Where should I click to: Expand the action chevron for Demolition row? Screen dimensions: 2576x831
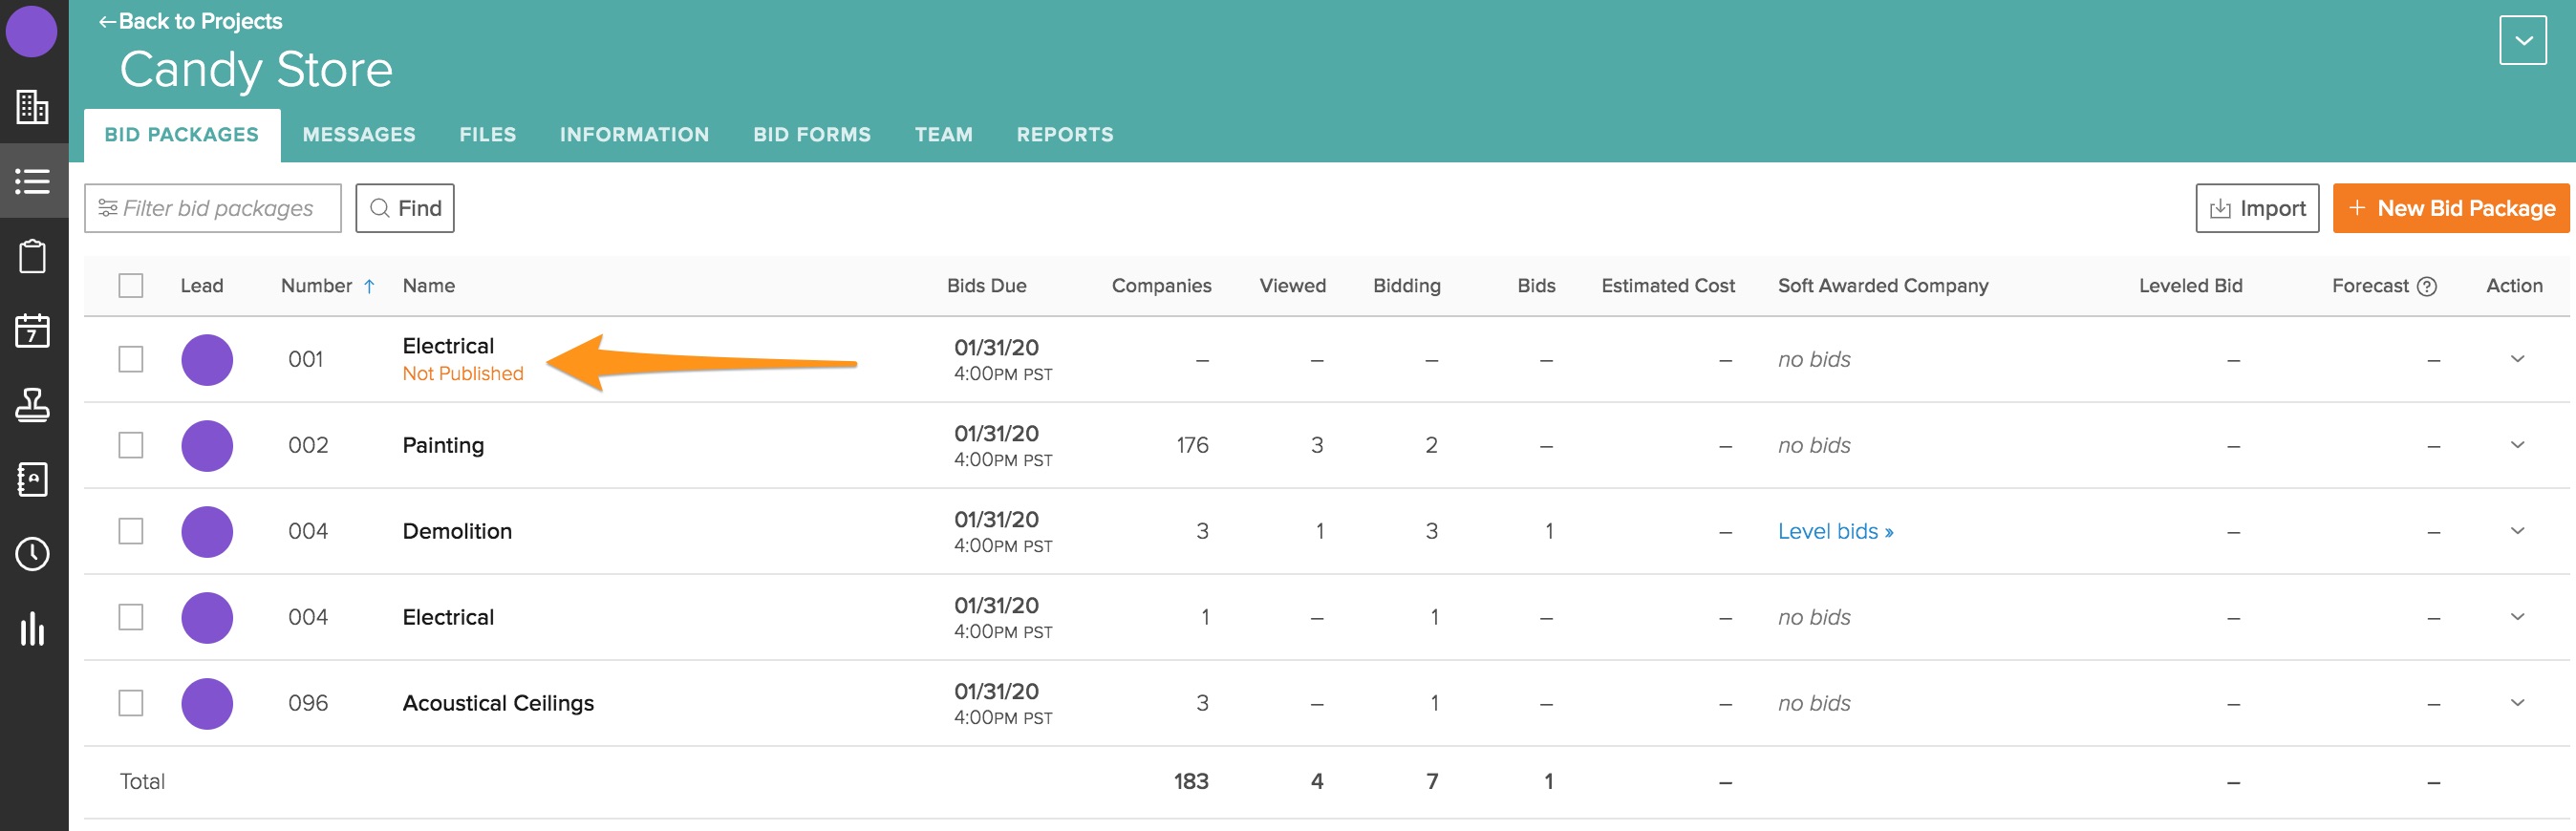pos(2517,530)
